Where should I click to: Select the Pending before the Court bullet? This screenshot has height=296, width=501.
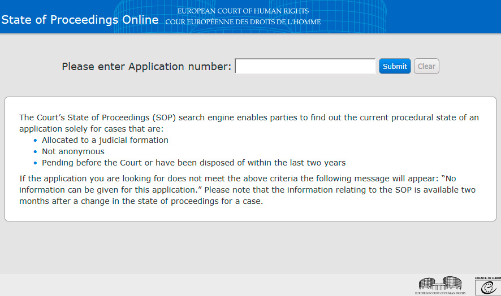[193, 163]
